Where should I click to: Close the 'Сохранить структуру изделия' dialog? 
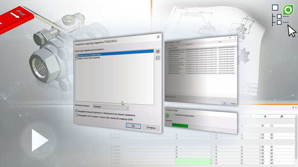pyautogui.click(x=158, y=37)
